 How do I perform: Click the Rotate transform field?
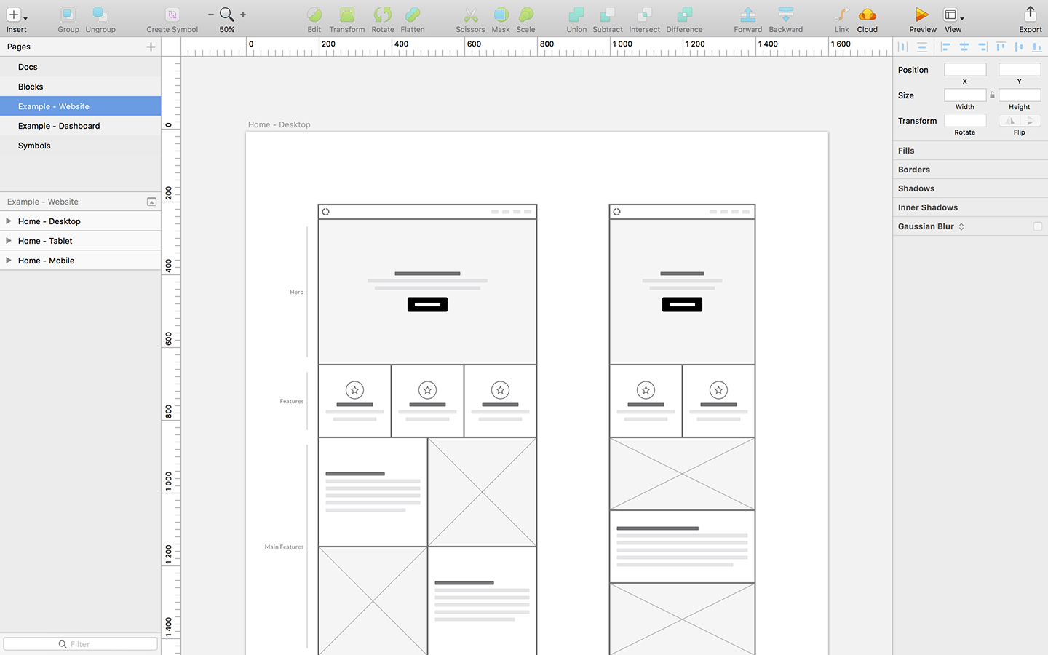coord(965,121)
